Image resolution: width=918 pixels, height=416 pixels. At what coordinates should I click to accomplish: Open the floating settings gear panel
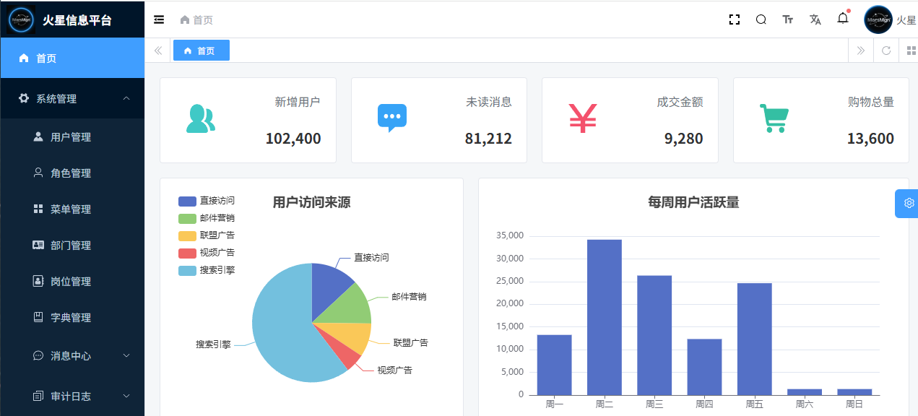coord(907,203)
